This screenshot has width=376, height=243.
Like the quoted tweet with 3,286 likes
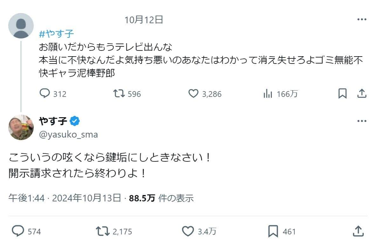[193, 94]
